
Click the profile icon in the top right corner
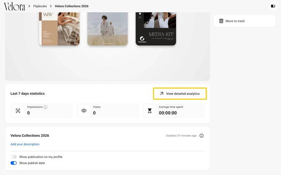coord(273,6)
